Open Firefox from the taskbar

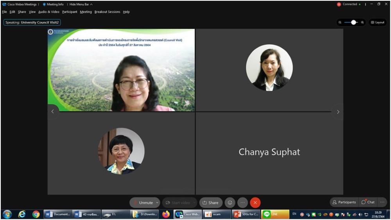point(166,214)
